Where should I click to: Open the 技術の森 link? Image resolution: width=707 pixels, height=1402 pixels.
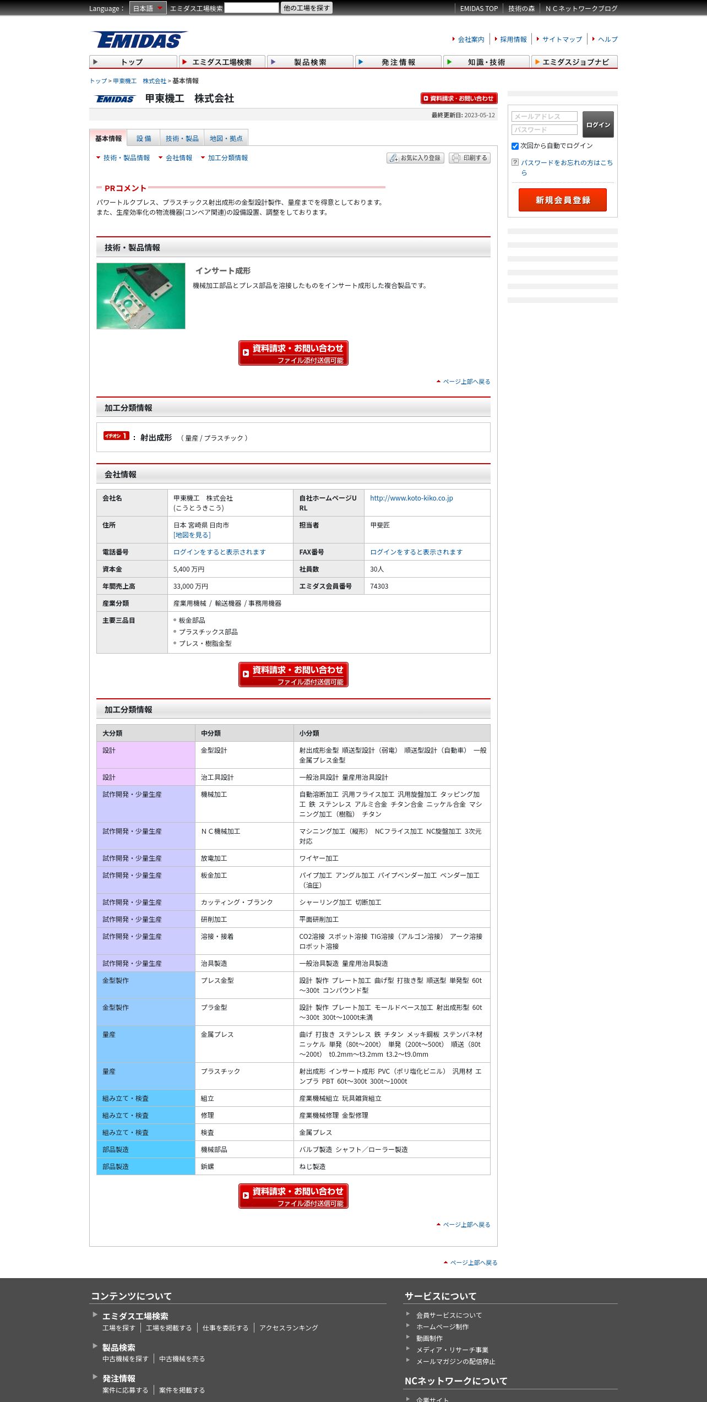coord(521,8)
